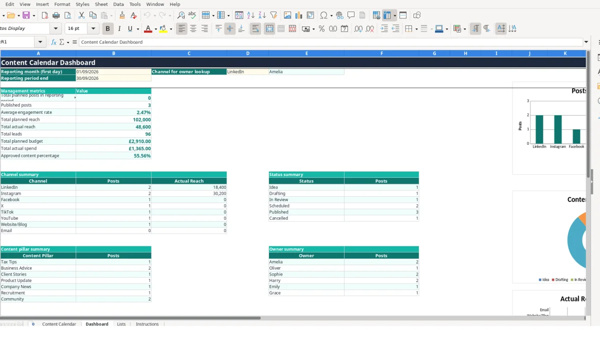Click the Select Function sigma button
This screenshot has height=337, width=600.
coord(62,42)
